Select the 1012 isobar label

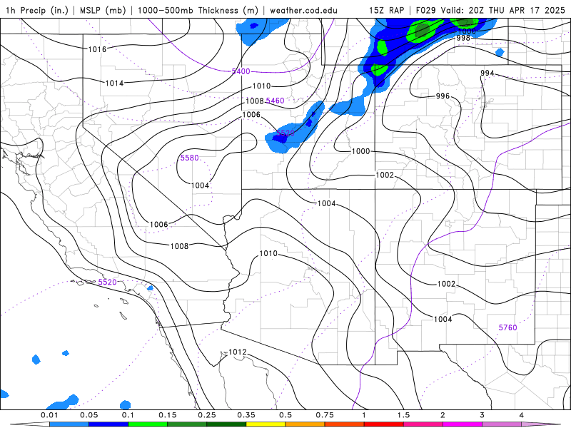238,352
